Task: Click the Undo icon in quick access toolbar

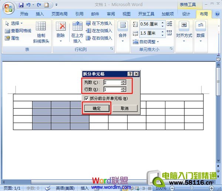Action: pos(28,5)
